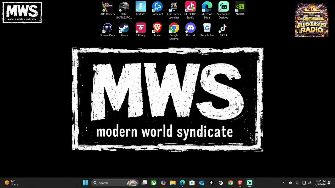Click the taskbar Search box
The image size is (335, 188).
(115, 183)
